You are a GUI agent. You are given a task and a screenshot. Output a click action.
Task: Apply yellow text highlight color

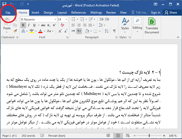pos(32,31)
